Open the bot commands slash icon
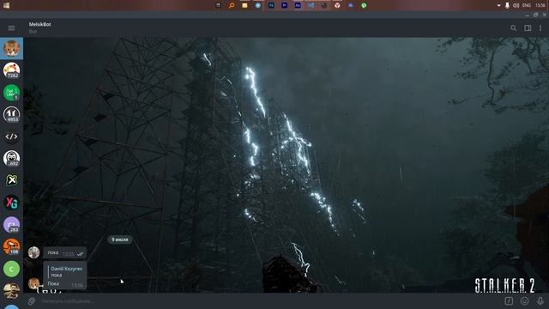549x309 pixels. (509, 301)
